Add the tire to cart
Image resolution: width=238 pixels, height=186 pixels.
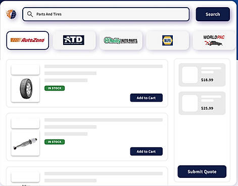click(146, 98)
